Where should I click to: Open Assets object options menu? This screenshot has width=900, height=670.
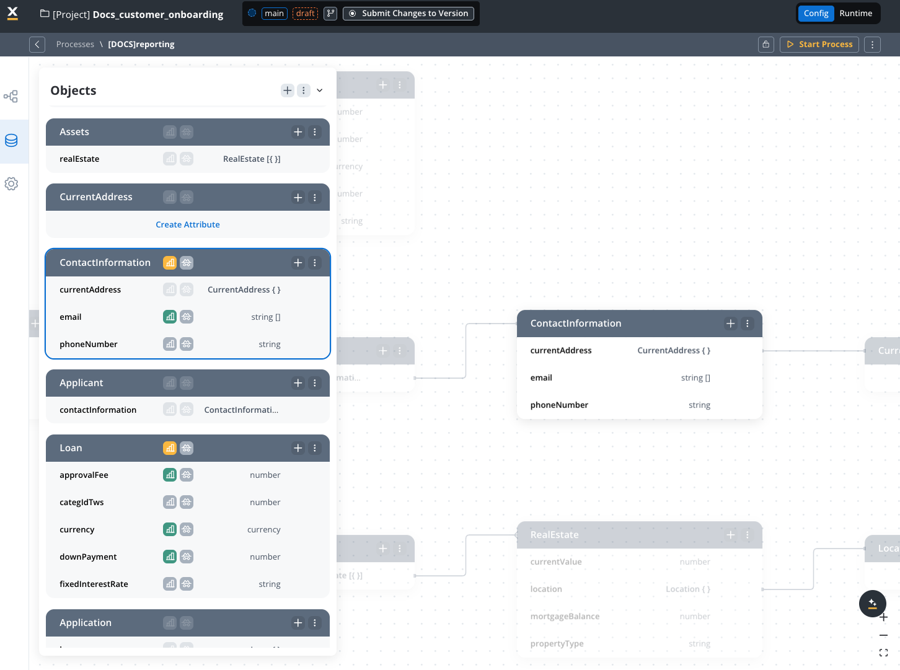pos(315,132)
